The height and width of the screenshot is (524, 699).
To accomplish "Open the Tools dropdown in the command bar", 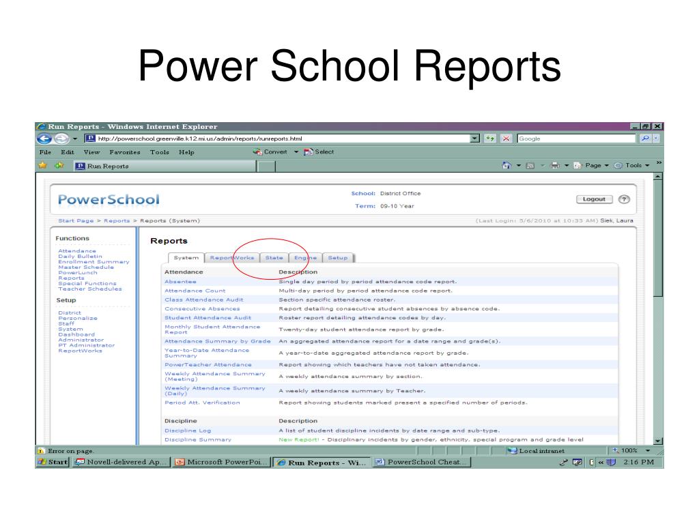I will tap(631, 165).
